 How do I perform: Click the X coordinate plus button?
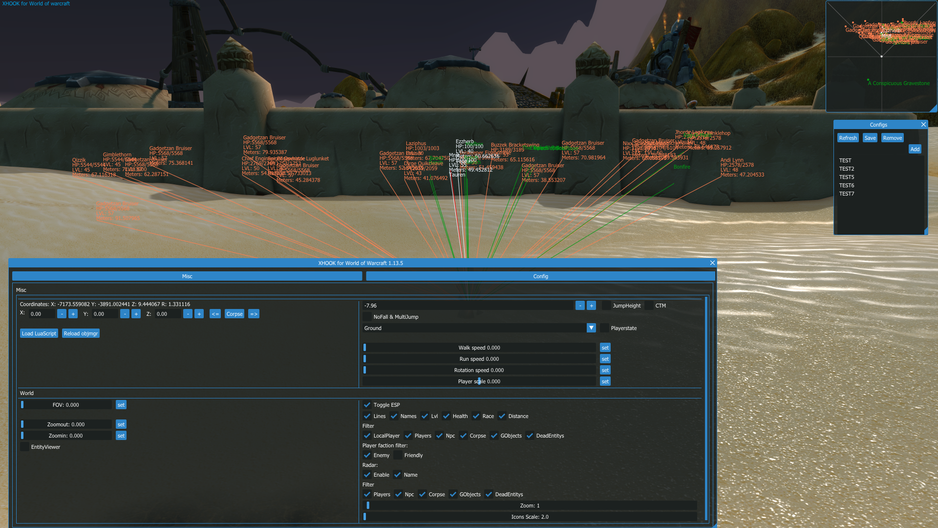point(73,314)
